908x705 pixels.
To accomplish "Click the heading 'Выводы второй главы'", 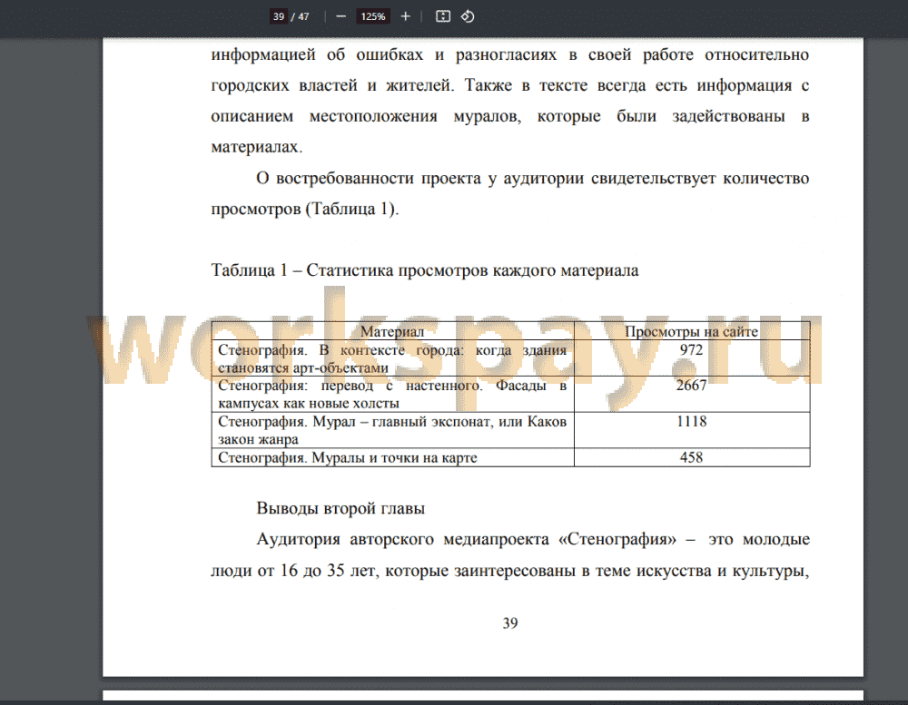I will pos(340,508).
